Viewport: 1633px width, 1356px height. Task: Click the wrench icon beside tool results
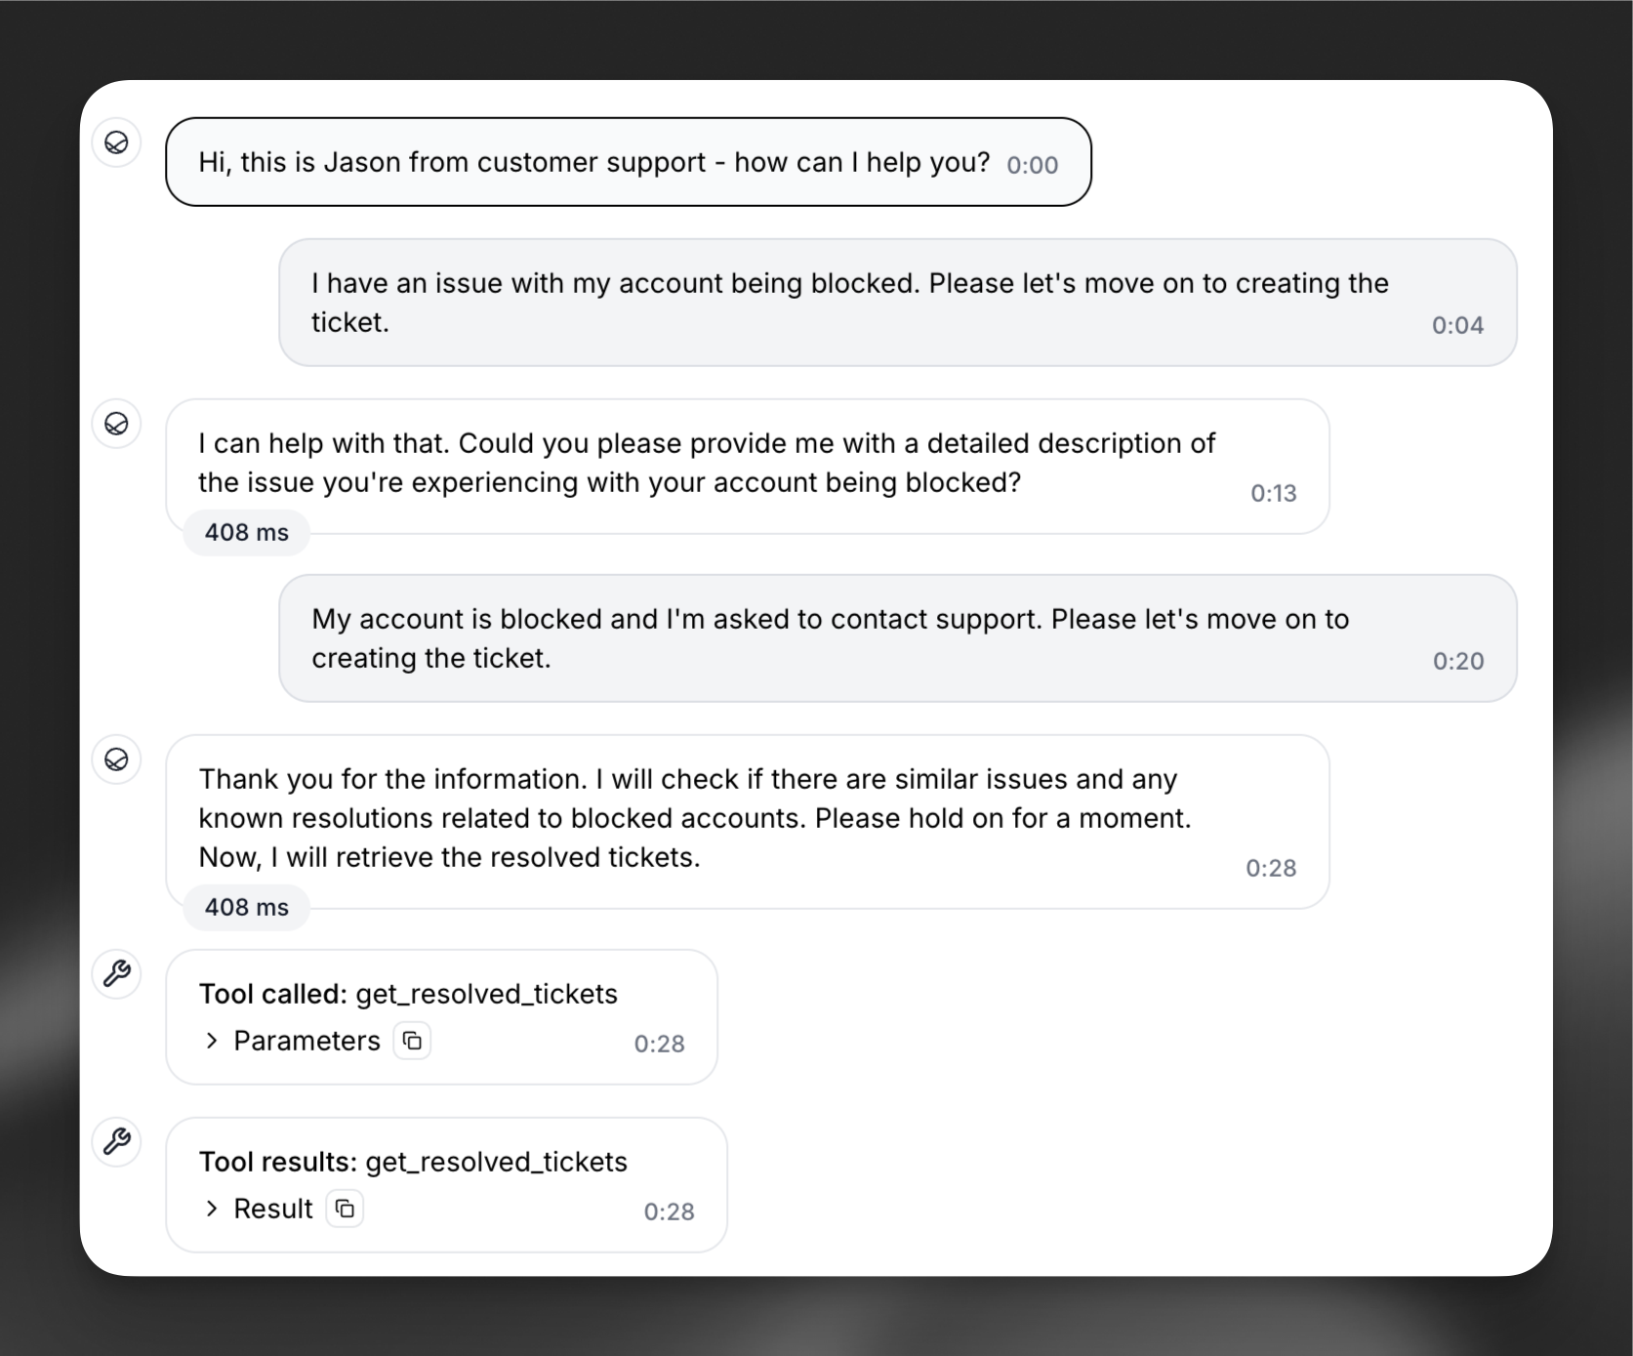[x=116, y=1141]
